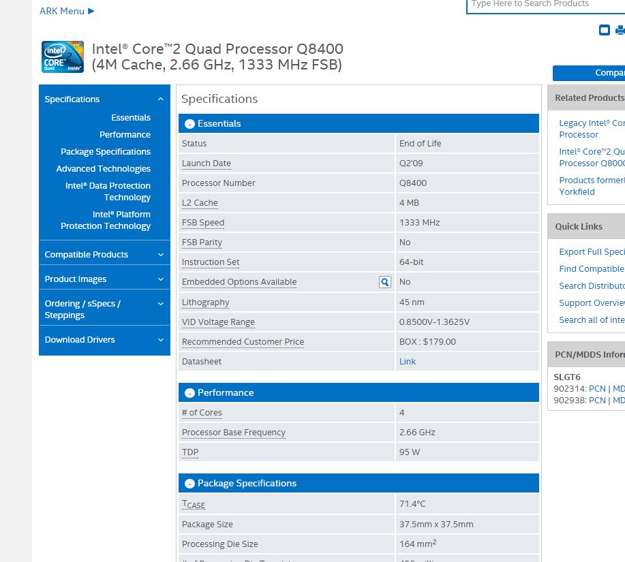Click the Embedded Options Available label
625x562 pixels.
[239, 282]
